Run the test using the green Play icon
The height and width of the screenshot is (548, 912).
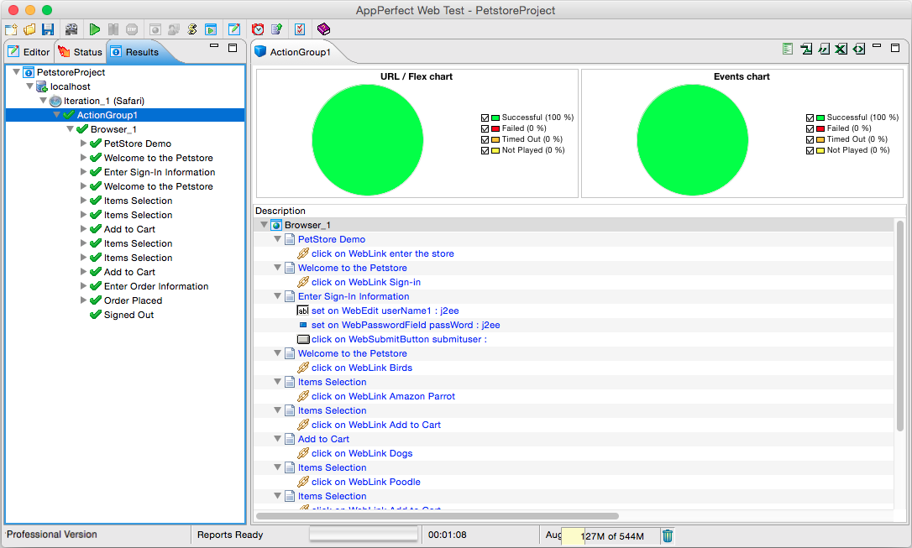click(94, 29)
